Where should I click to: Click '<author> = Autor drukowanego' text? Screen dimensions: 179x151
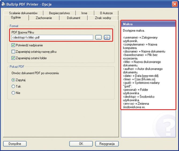click(x=143, y=69)
